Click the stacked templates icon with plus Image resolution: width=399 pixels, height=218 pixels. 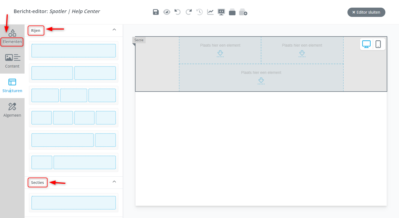tap(243, 12)
